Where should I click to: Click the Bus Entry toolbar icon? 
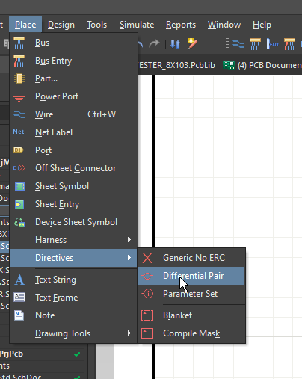point(289,44)
